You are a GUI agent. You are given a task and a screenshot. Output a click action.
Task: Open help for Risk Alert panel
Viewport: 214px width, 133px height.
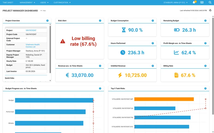point(100,21)
